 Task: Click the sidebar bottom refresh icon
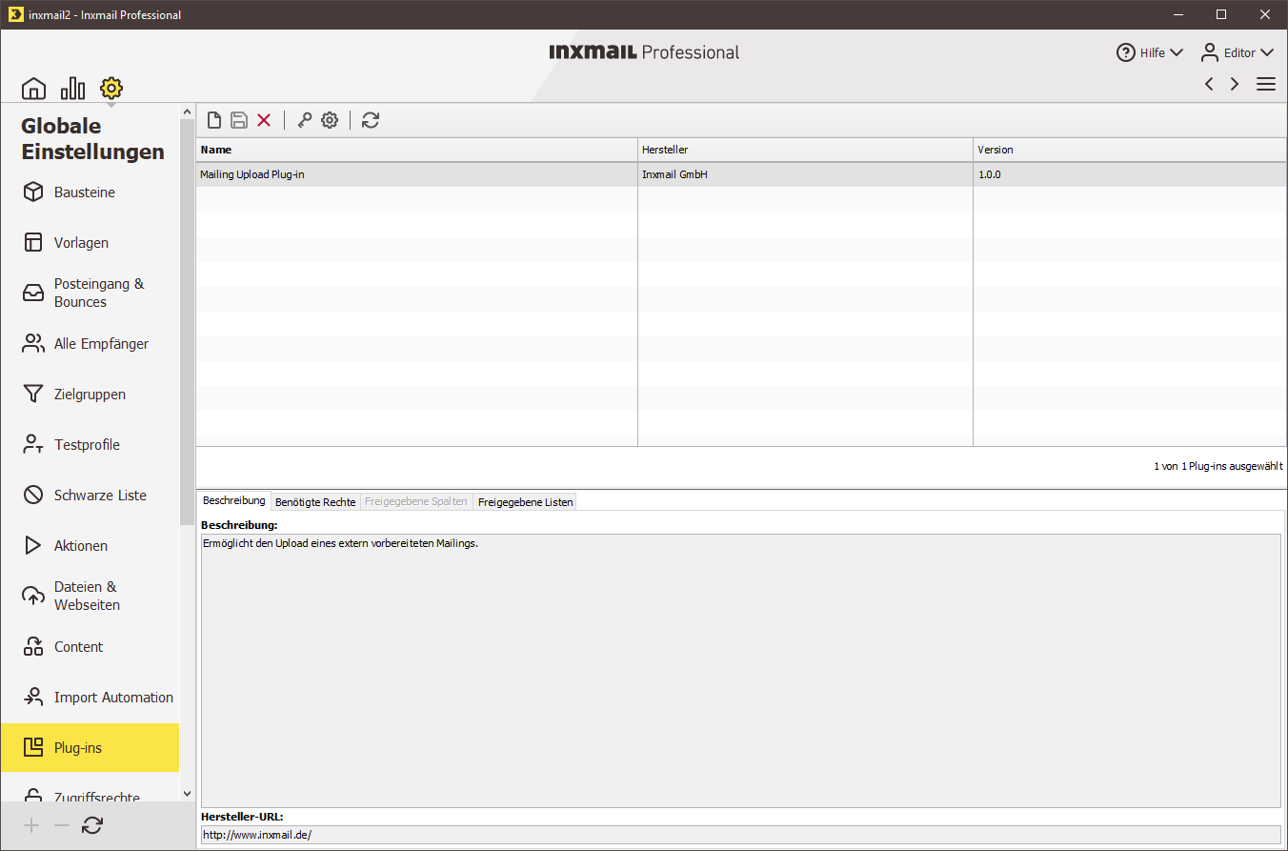click(x=92, y=826)
